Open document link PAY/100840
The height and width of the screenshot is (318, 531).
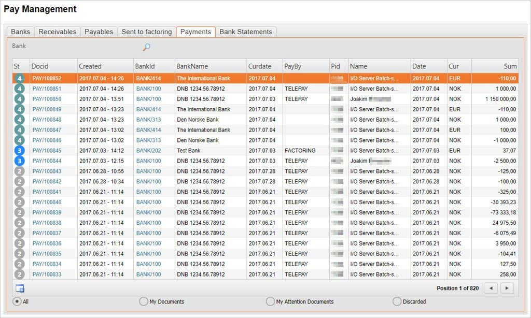(47, 203)
